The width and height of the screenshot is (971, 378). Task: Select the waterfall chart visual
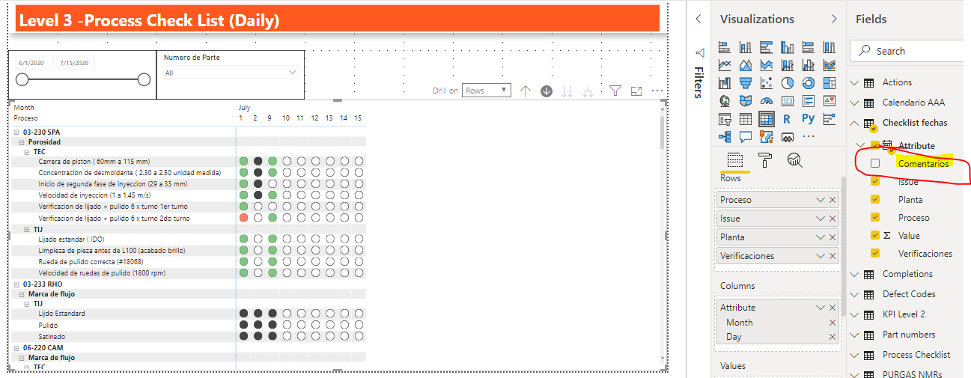tap(725, 83)
